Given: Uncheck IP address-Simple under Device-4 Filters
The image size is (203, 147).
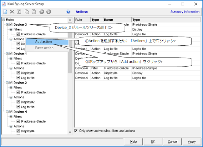Looking at the screenshot, I should pyautogui.click(x=18, y=121).
